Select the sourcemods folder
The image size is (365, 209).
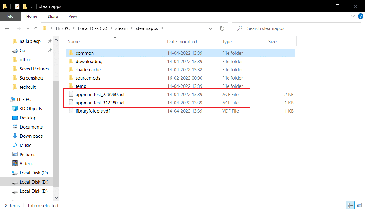(x=180, y=78)
